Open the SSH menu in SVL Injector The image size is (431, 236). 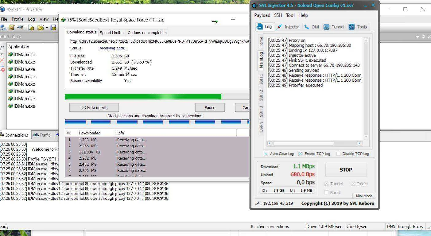(278, 15)
